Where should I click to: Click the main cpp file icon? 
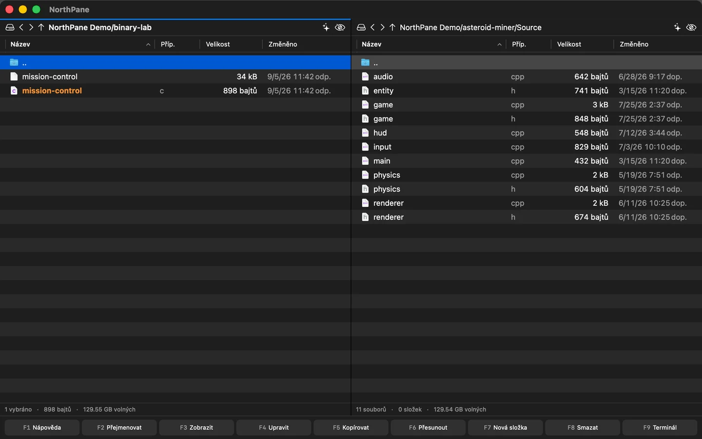pos(365,161)
